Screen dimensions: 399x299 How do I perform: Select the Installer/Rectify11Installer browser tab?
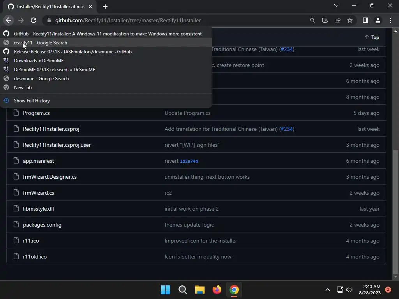(x=50, y=7)
